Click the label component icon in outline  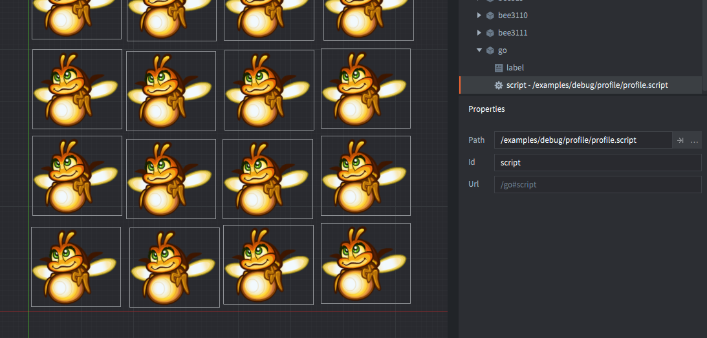tap(499, 68)
